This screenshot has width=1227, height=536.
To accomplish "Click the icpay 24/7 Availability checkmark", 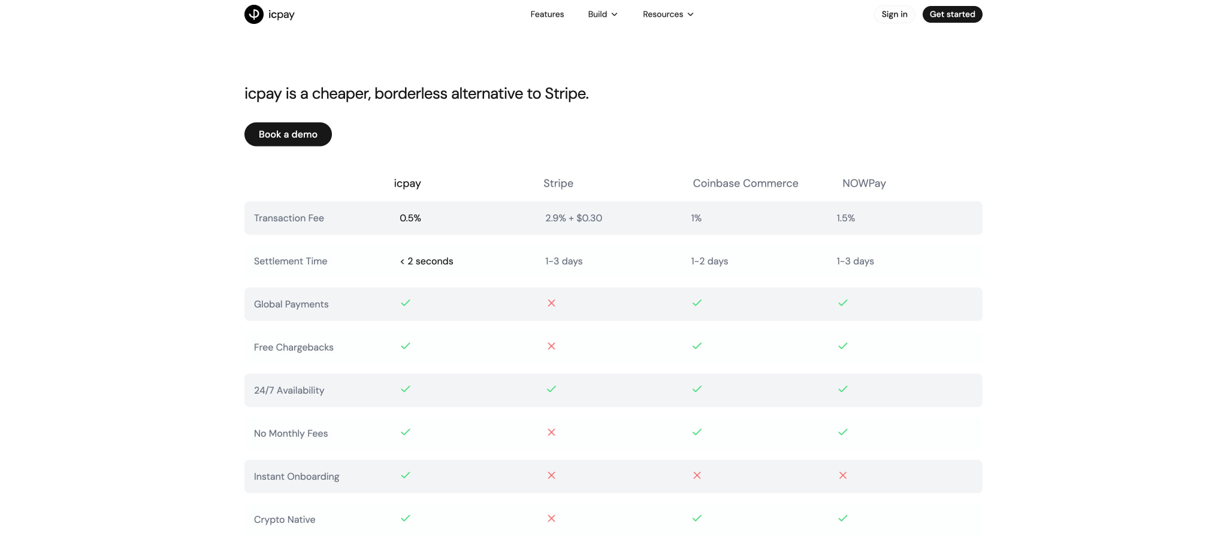I will click(x=406, y=389).
